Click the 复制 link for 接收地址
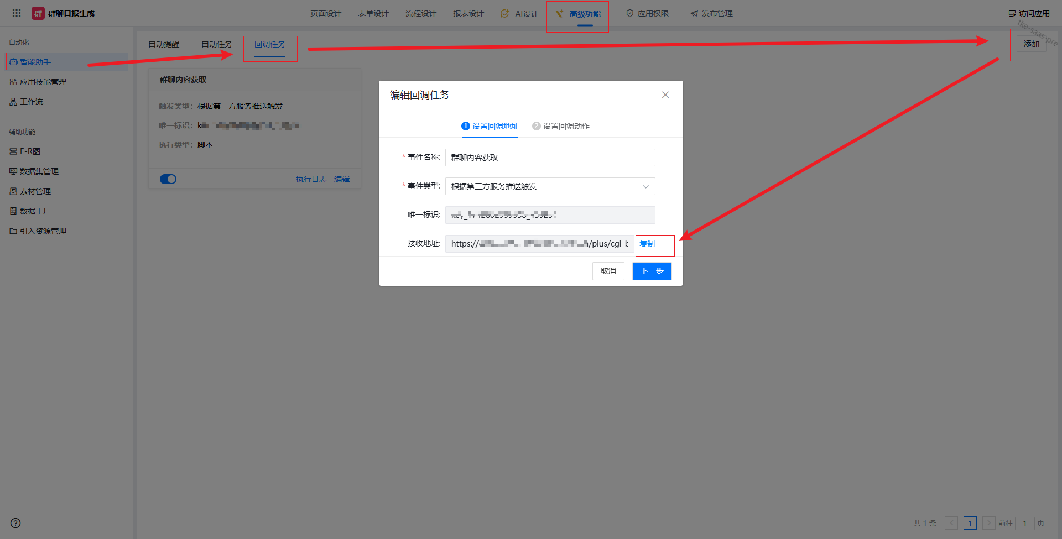The width and height of the screenshot is (1062, 539). (647, 244)
